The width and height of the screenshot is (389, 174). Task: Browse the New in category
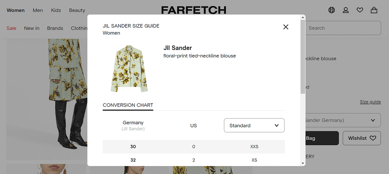[32, 28]
